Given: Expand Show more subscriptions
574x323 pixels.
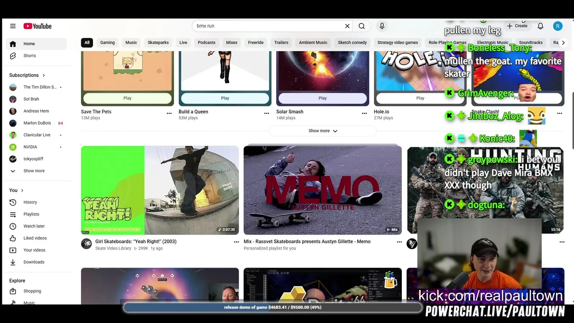Looking at the screenshot, I should tap(37, 171).
